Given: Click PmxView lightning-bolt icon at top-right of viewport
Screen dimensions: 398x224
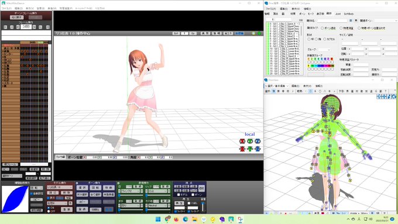Looking at the screenshot, I should coord(389,97).
